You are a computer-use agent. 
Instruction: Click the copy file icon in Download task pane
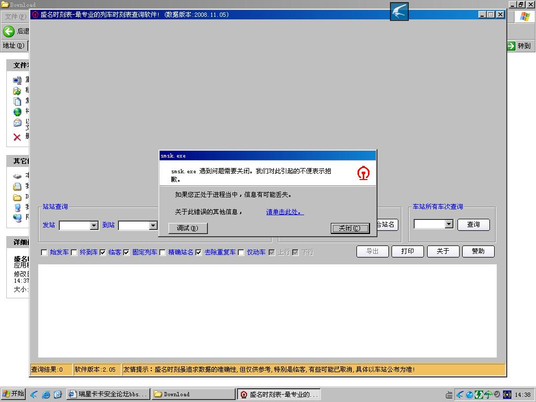pyautogui.click(x=17, y=101)
